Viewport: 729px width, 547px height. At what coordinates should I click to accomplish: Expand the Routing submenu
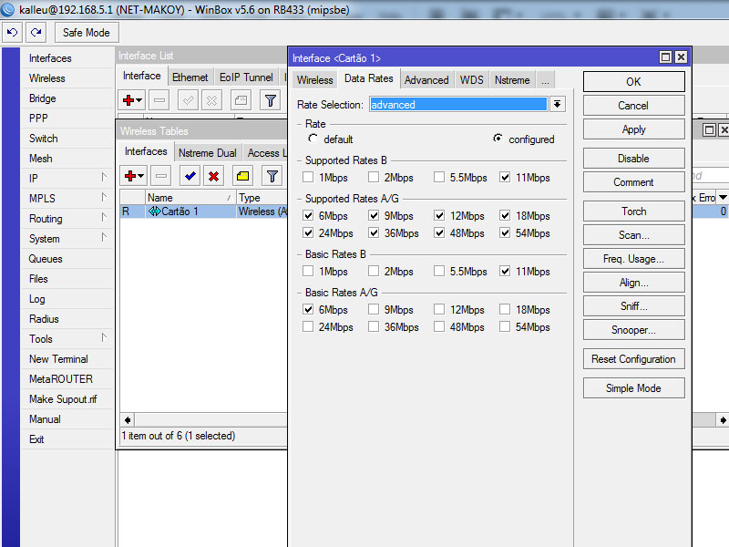click(104, 217)
